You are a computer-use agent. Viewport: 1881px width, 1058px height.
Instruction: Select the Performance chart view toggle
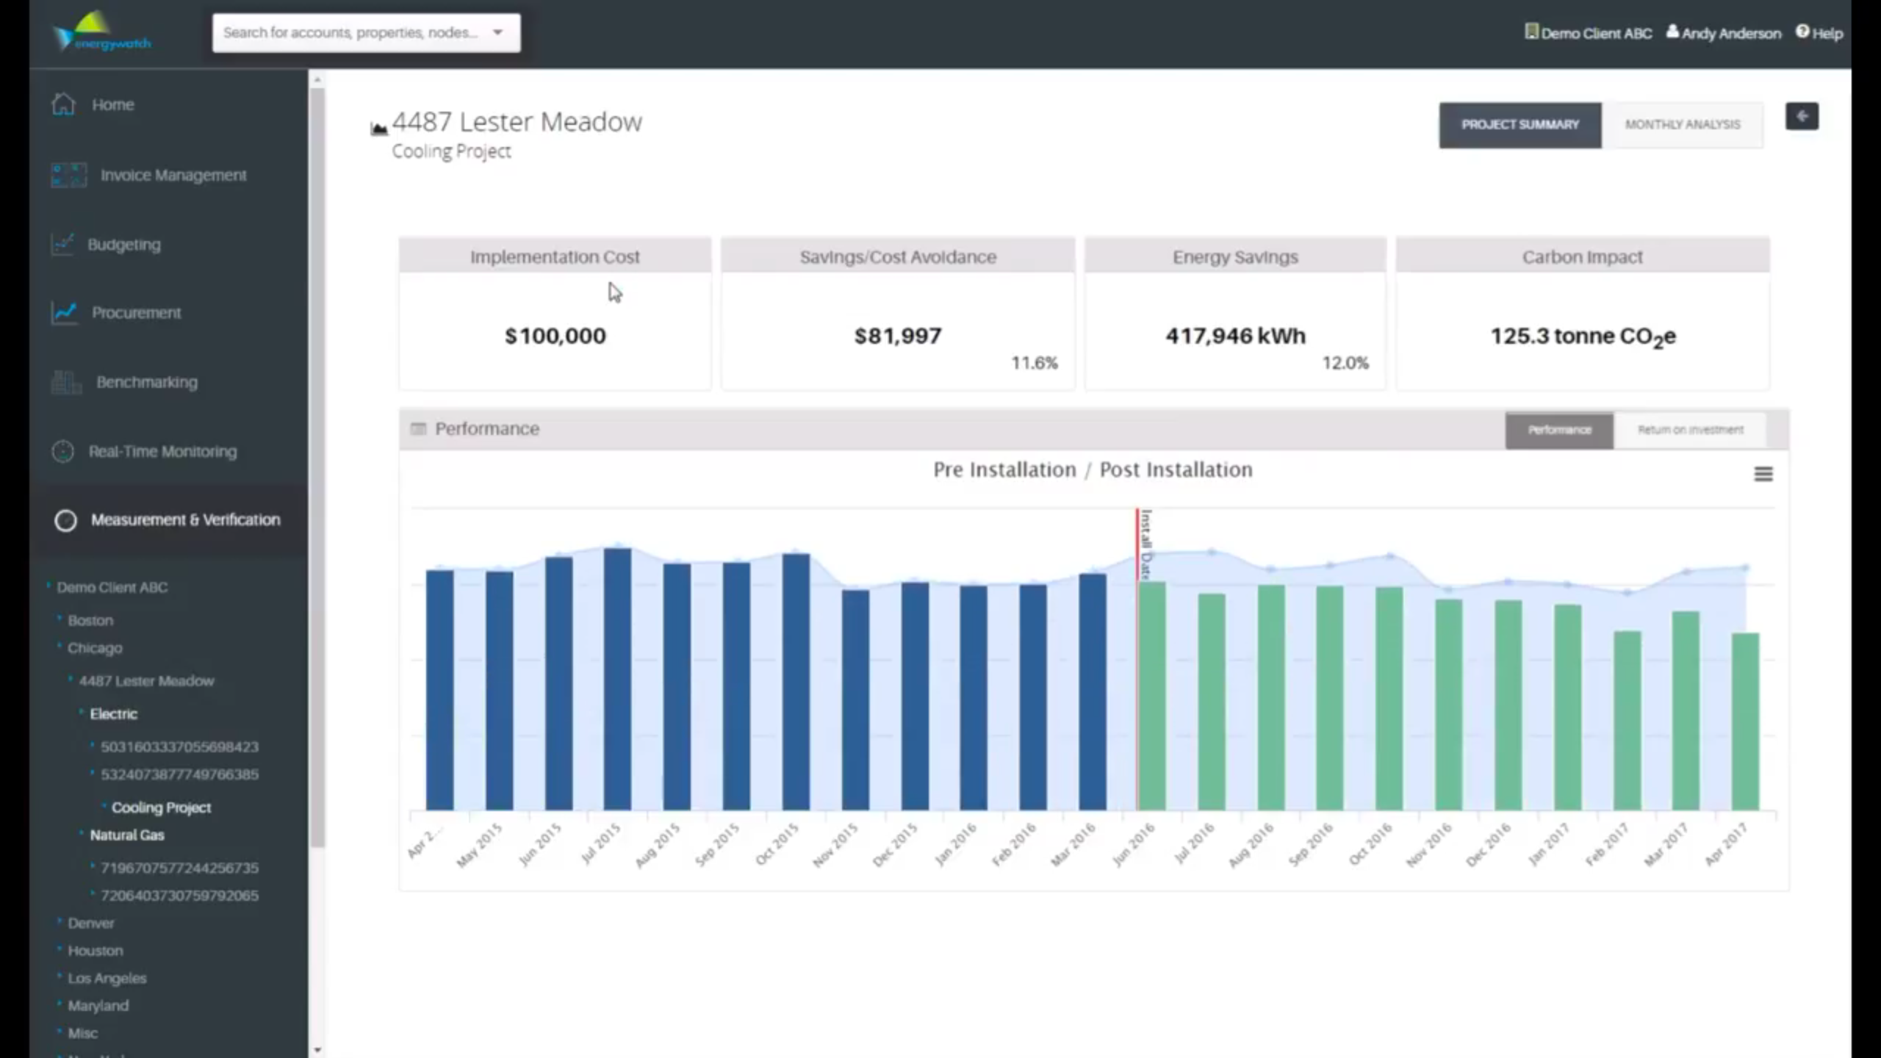pyautogui.click(x=1559, y=430)
